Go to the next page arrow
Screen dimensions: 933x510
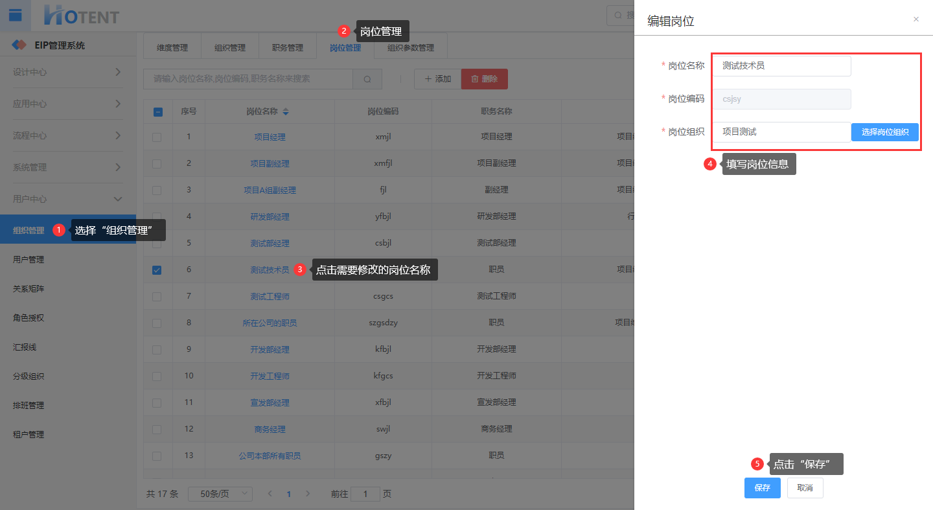click(308, 494)
